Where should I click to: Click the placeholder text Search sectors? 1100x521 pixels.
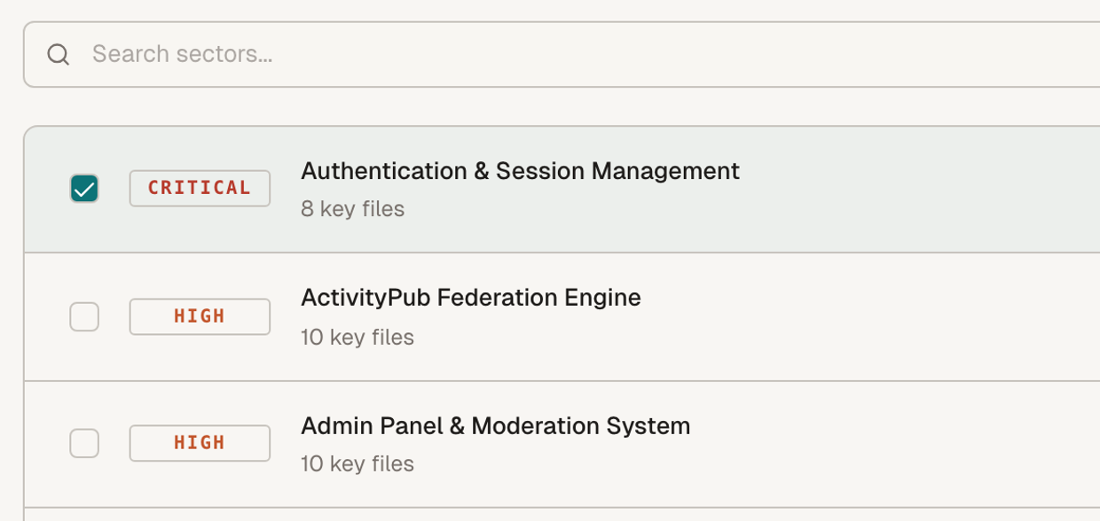(182, 55)
